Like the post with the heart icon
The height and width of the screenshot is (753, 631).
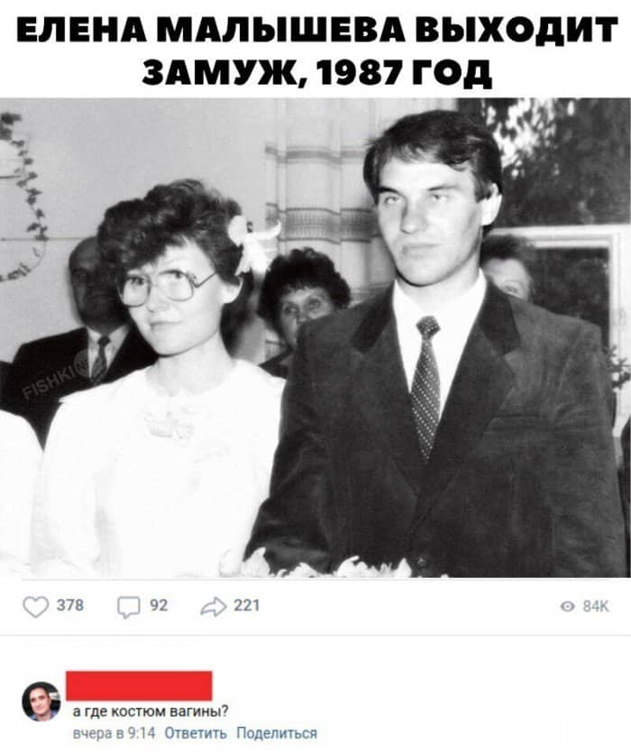[35, 607]
